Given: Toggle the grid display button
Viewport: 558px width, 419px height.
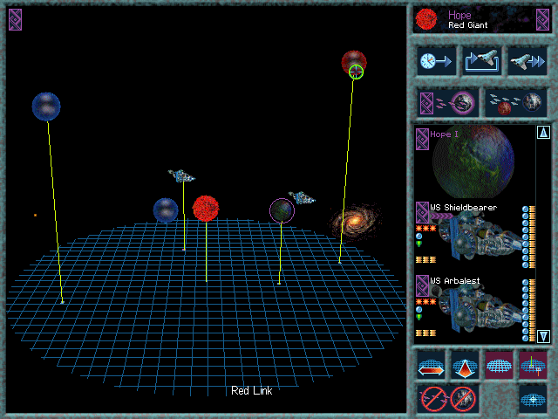Looking at the screenshot, I should pos(499,366).
